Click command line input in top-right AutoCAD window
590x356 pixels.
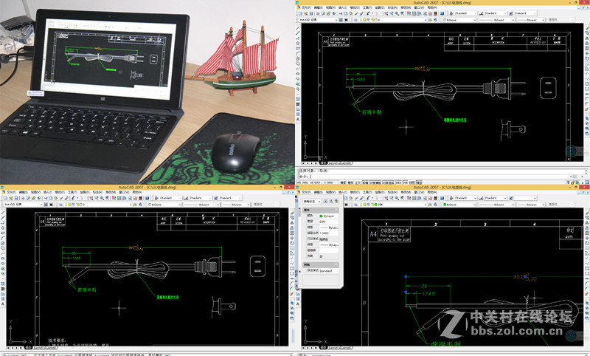433,176
